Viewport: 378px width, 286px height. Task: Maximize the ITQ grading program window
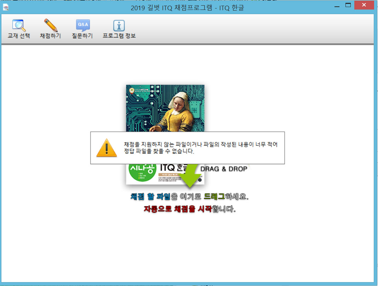[x=348, y=5]
